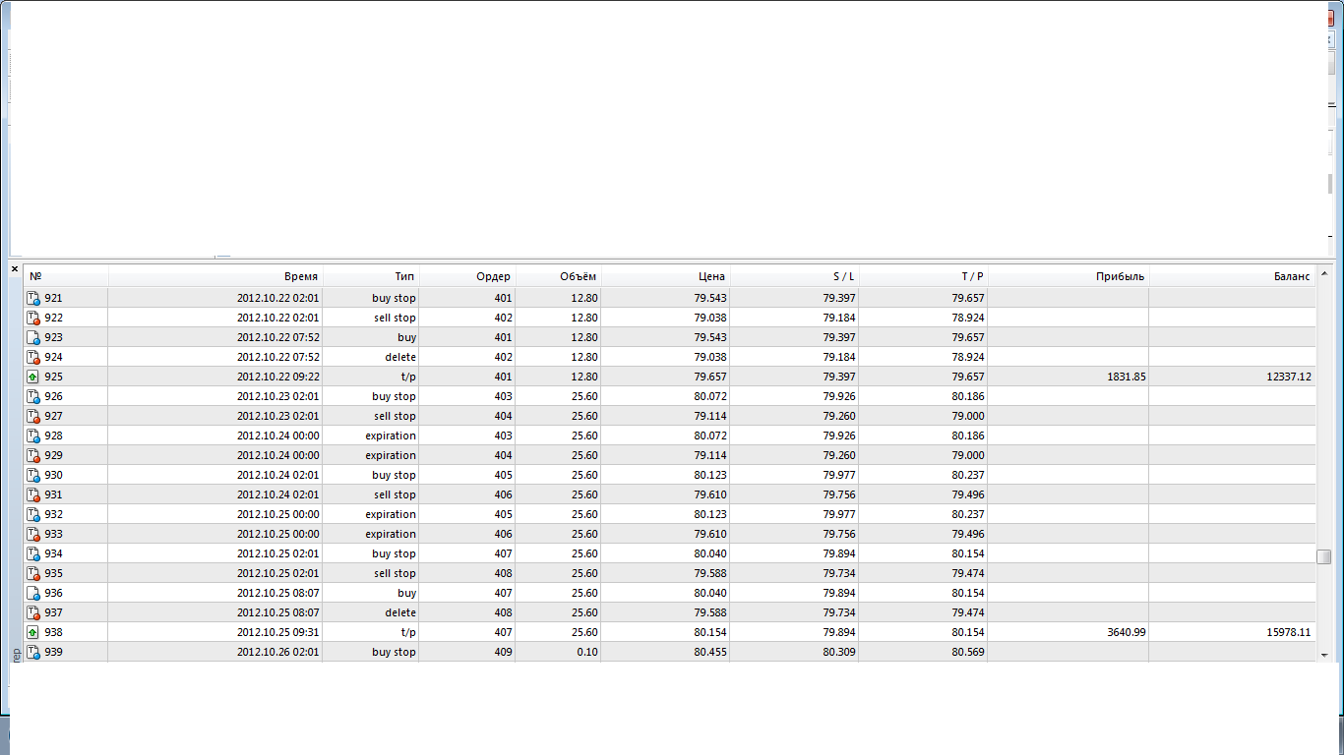Viewport: 1344px width, 755px height.
Task: Sort by the Цена column header
Action: 665,277
